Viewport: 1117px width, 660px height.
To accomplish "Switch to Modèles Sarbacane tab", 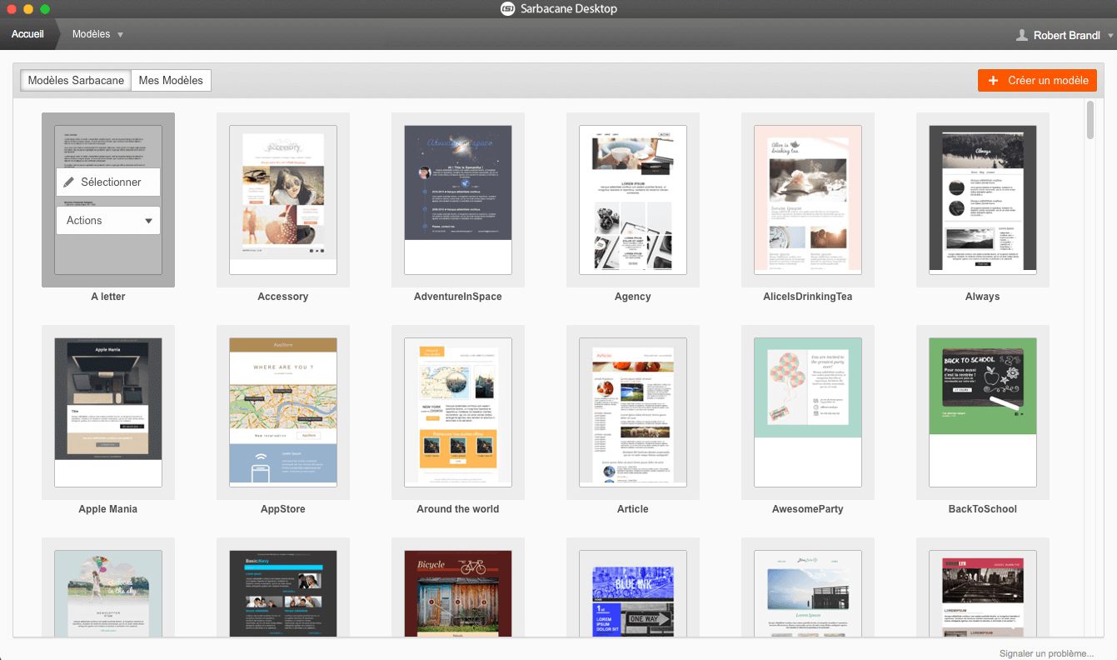I will pyautogui.click(x=76, y=81).
